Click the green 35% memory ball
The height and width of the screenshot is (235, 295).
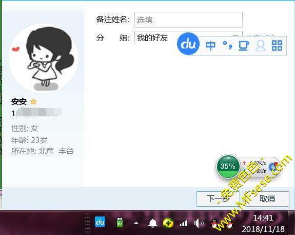click(x=228, y=166)
